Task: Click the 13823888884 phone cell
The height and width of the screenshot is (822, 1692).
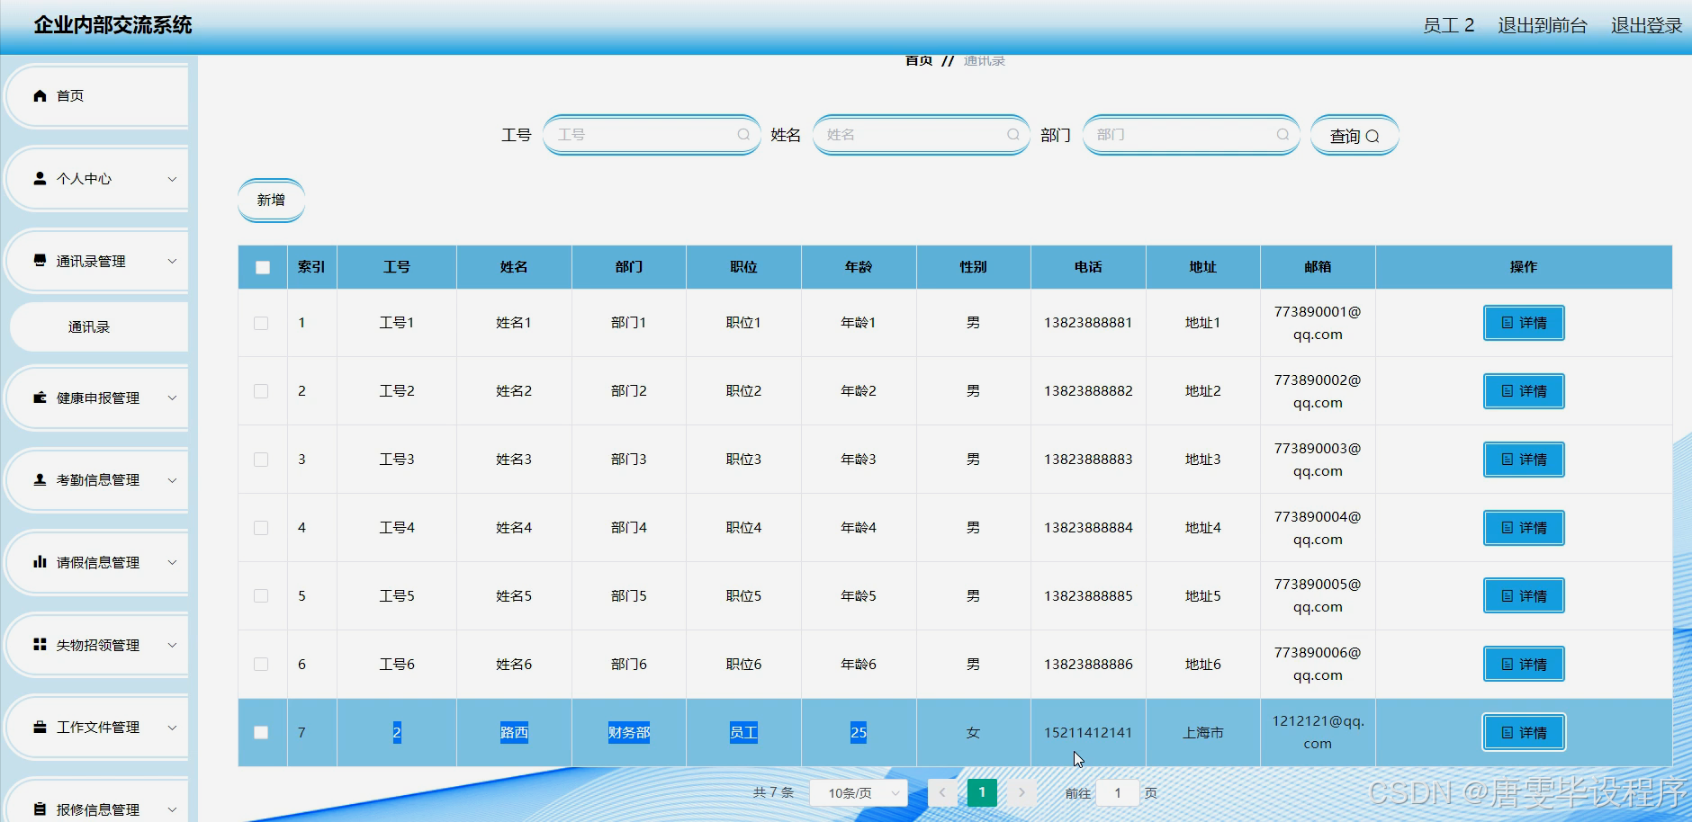Action: (x=1088, y=528)
